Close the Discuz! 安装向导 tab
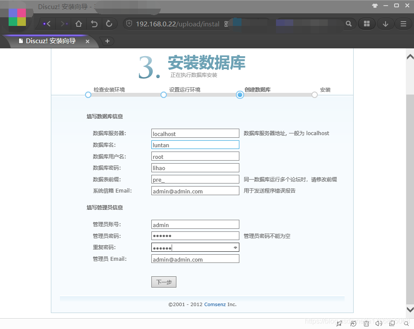This screenshot has height=329, width=414. pos(88,41)
